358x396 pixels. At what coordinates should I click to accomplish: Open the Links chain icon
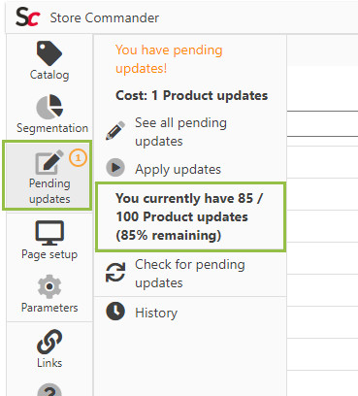pos(49,342)
